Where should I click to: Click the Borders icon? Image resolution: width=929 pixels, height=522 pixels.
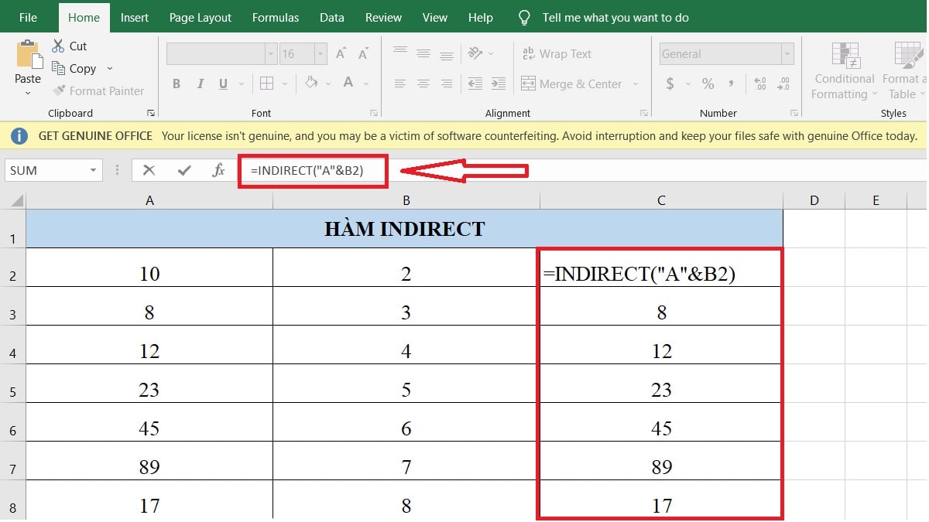click(266, 84)
